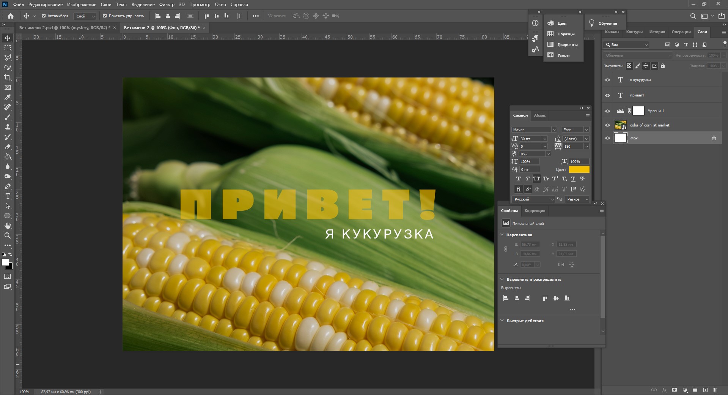The image size is (728, 395).
Task: Click the yellow text color swatch
Action: [579, 170]
